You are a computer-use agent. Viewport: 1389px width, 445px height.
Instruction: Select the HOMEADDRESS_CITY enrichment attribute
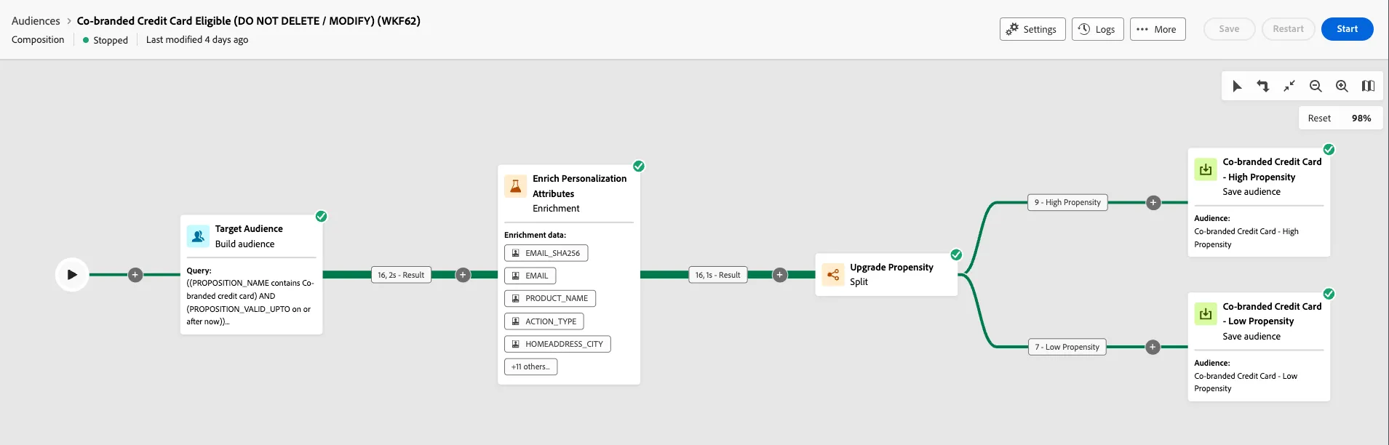(x=557, y=344)
